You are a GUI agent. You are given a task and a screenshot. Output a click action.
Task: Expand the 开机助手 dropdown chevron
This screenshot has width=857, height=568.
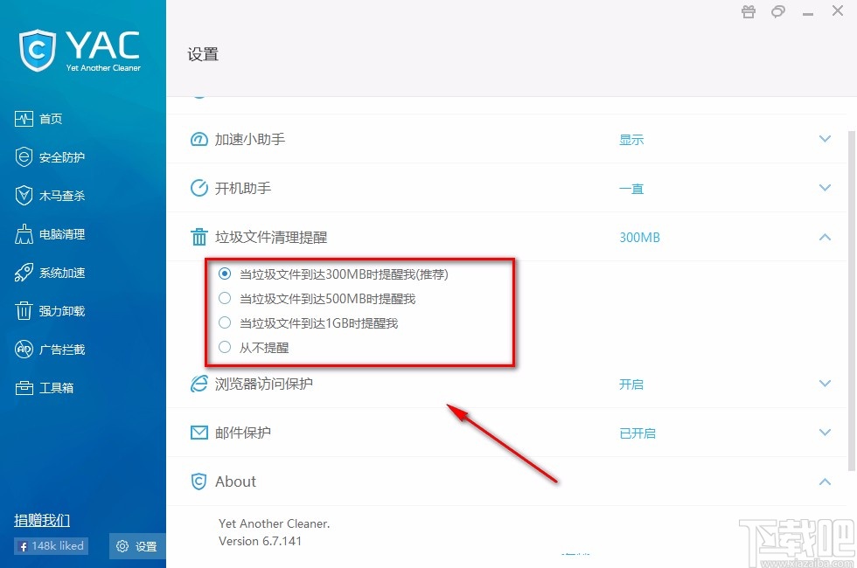pyautogui.click(x=825, y=188)
